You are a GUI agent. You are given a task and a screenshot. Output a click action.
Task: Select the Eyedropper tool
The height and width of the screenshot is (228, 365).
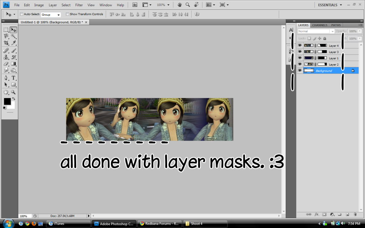(x=13, y=43)
